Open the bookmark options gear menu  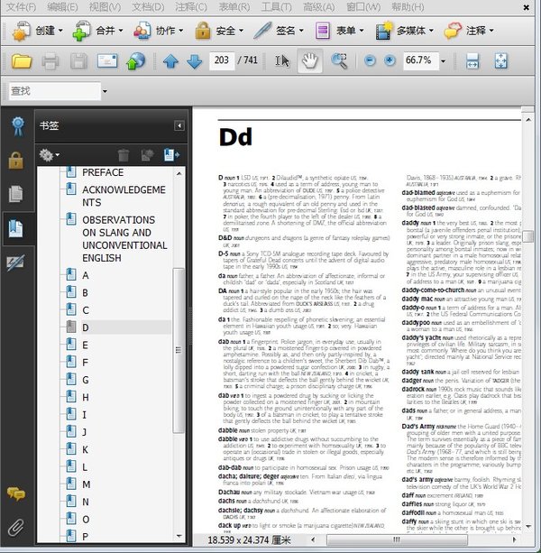49,155
